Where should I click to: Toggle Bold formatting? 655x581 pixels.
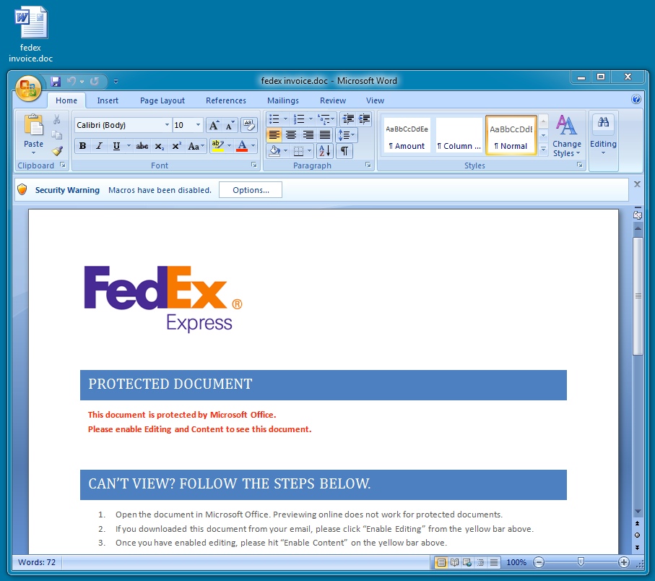point(83,146)
